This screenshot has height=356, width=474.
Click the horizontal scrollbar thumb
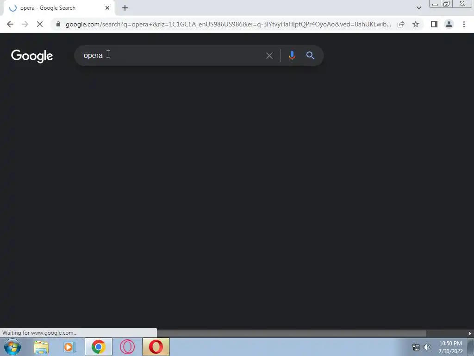pyautogui.click(x=292, y=333)
